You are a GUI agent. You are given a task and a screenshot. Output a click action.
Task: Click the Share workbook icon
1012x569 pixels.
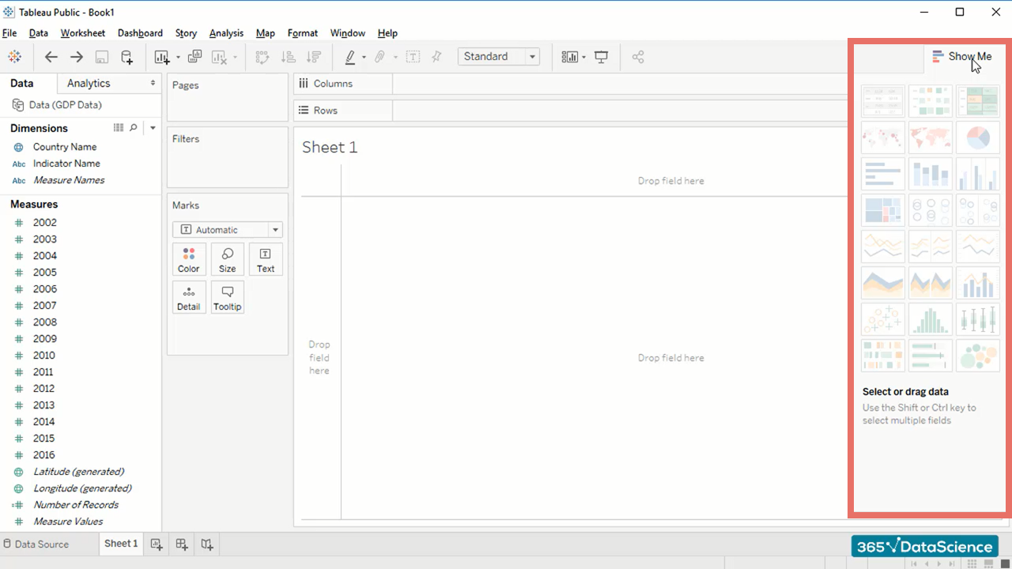(638, 57)
